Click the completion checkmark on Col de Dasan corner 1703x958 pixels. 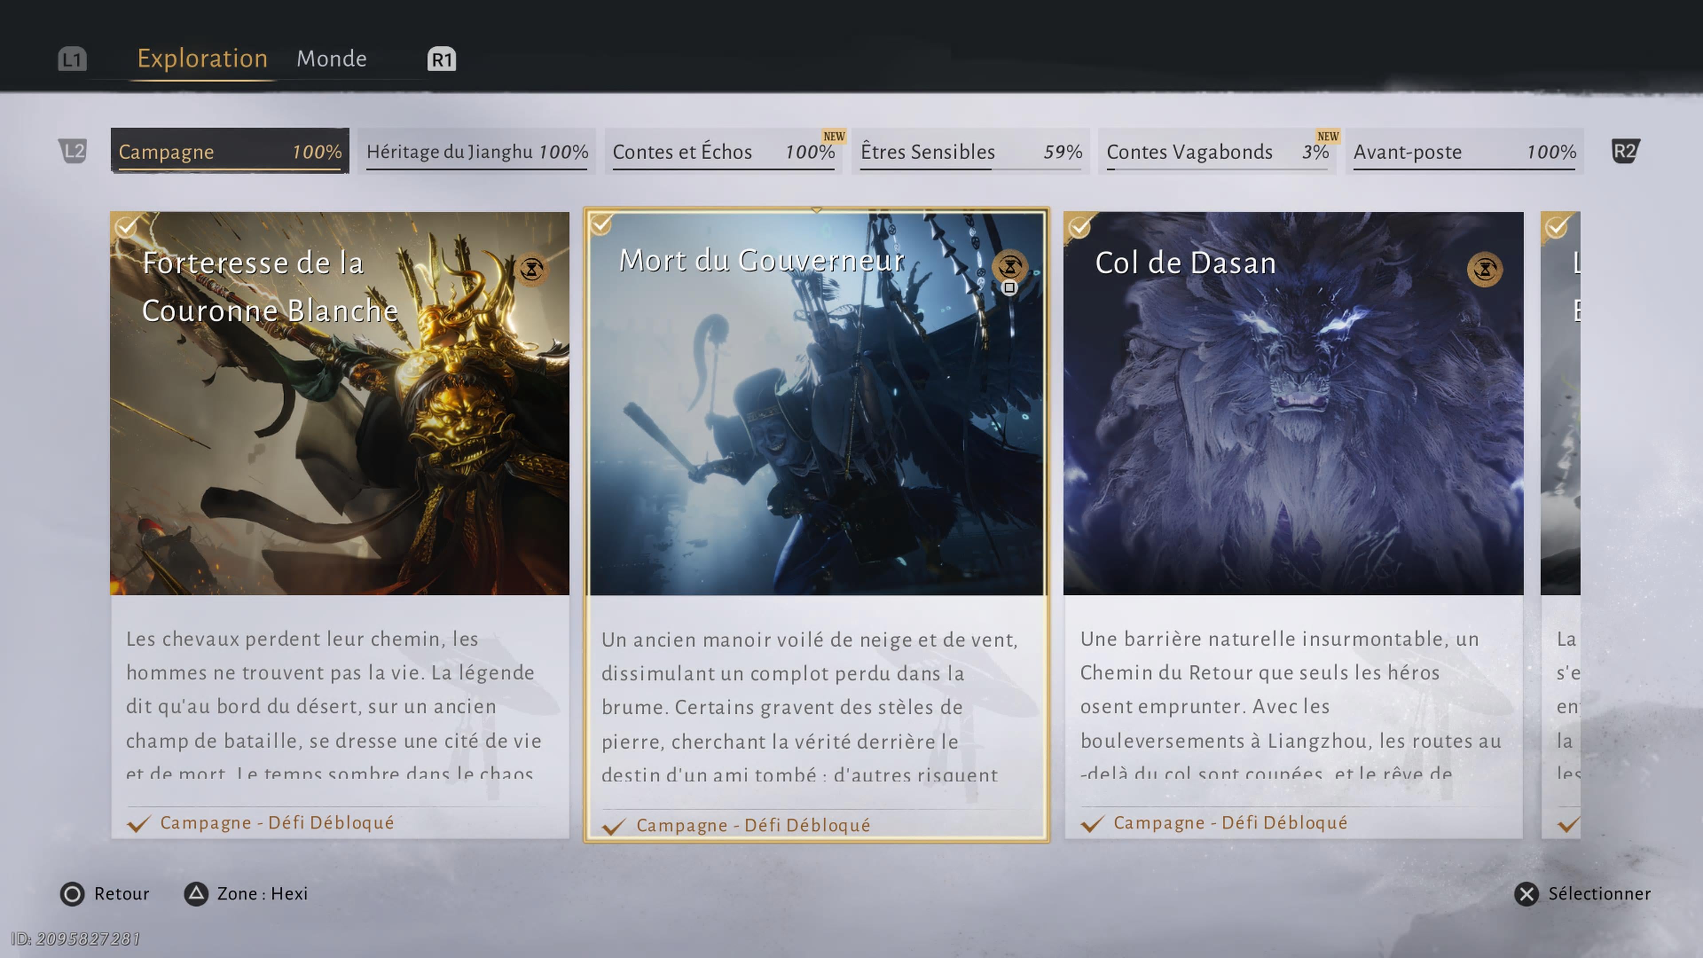point(1079,227)
